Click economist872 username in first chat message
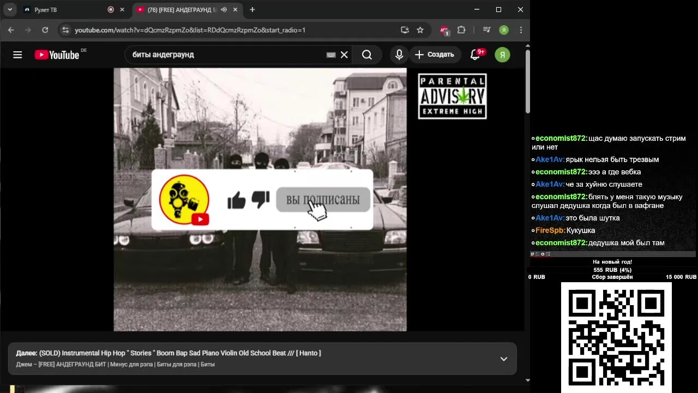This screenshot has width=698, height=393. click(x=562, y=138)
